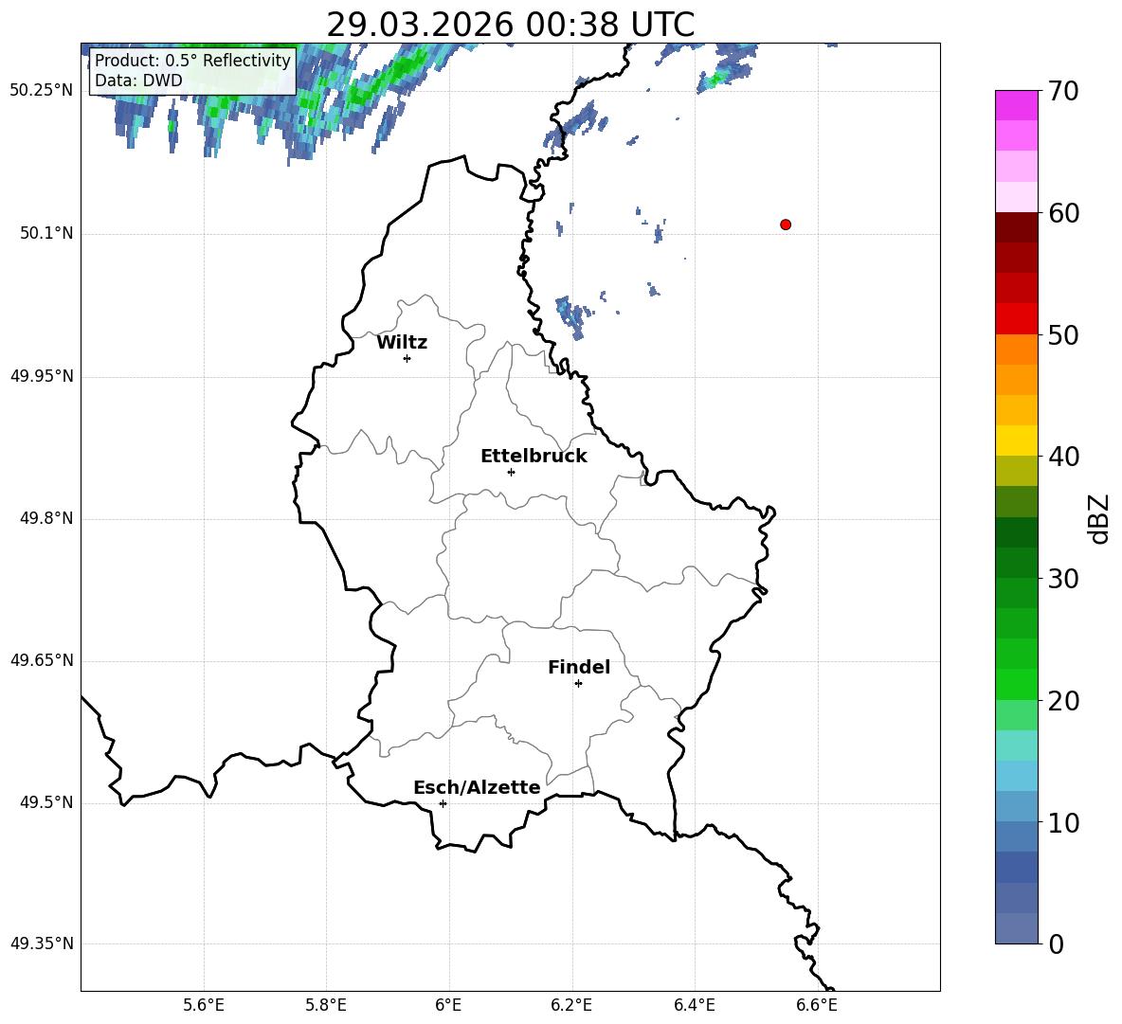Click the bright green colorbar swatch above 20

click(1016, 684)
